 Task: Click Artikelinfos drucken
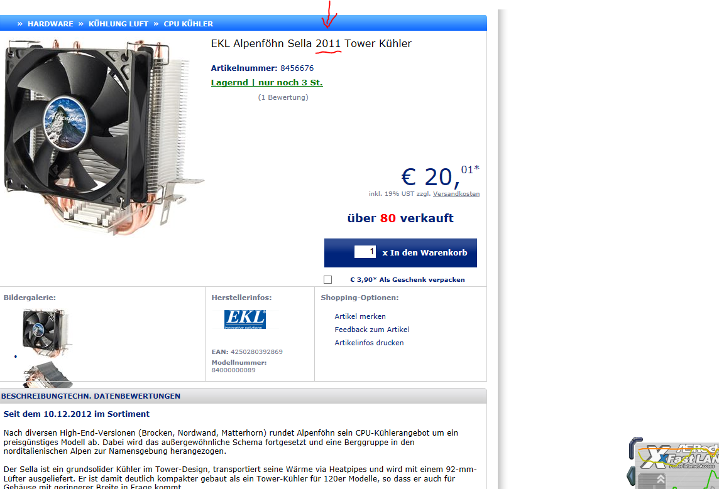369,343
